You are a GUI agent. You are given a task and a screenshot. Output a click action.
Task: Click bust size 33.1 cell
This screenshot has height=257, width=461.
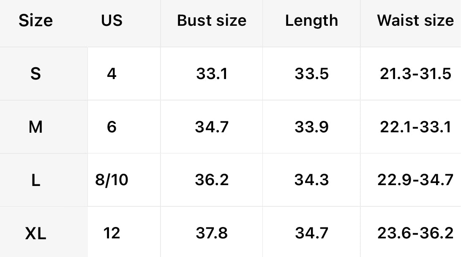click(211, 74)
